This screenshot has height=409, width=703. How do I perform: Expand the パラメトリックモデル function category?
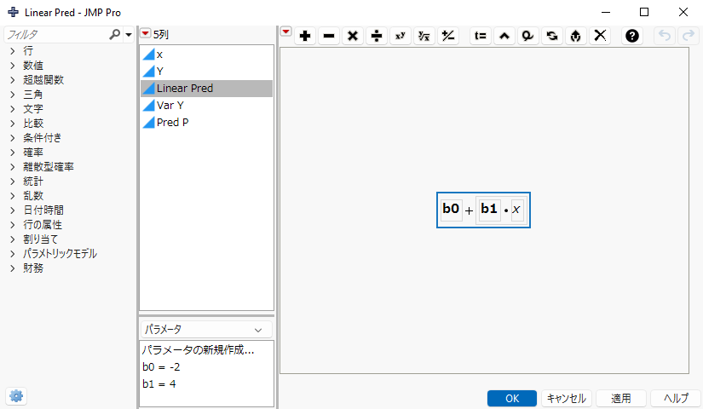point(13,254)
